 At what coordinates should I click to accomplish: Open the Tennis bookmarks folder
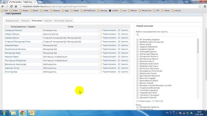[x=165, y=11]
